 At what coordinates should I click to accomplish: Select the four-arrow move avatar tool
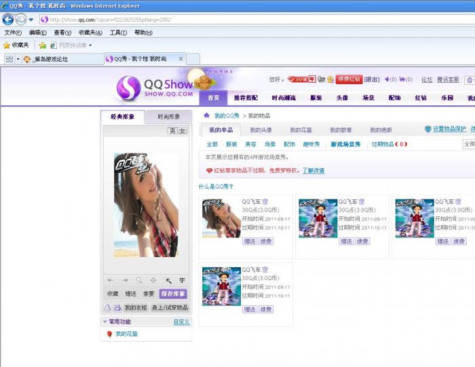point(153,280)
